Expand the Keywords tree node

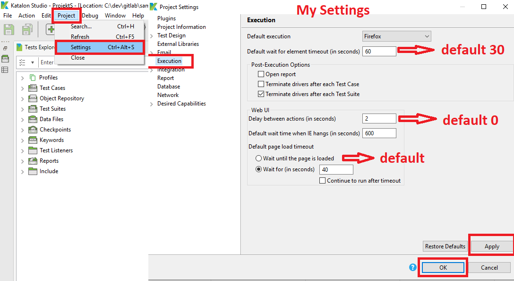coord(22,140)
